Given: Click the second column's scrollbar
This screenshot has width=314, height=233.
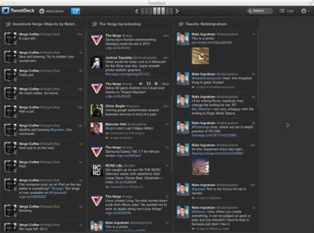Looking at the screenshot, I should click(172, 133).
